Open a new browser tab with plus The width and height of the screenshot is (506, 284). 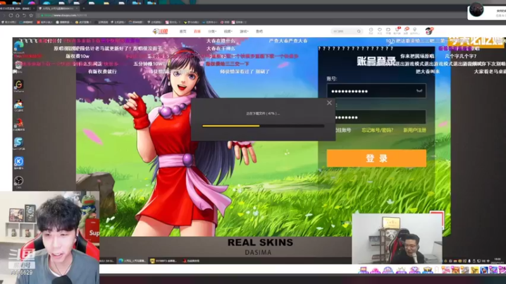click(x=83, y=8)
